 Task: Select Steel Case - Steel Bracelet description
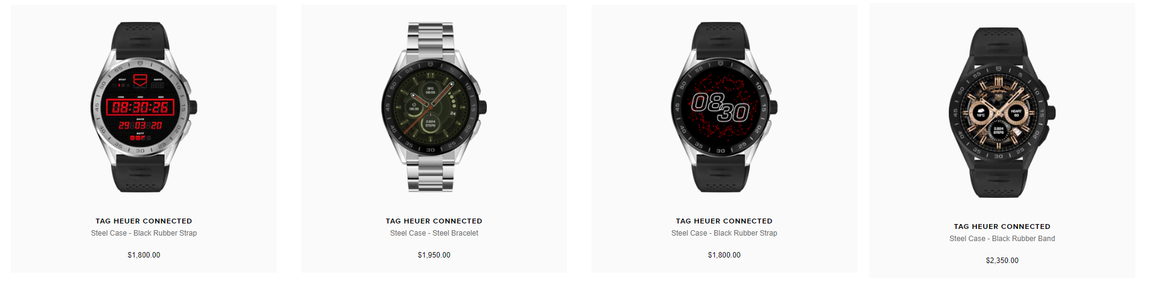point(434,233)
